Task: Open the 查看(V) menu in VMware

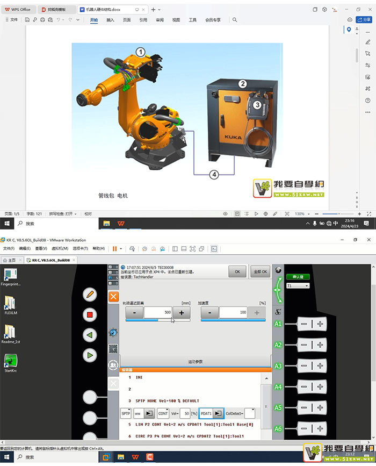Action: click(x=41, y=248)
